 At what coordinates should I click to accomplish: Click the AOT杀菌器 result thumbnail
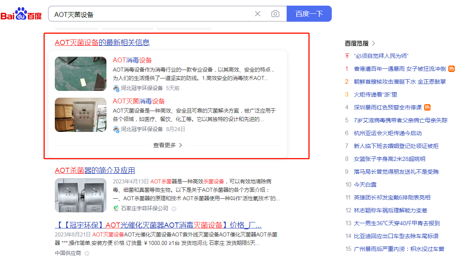tap(81, 195)
